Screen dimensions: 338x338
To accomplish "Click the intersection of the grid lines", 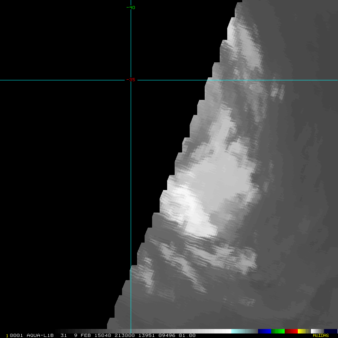I will tap(131, 80).
